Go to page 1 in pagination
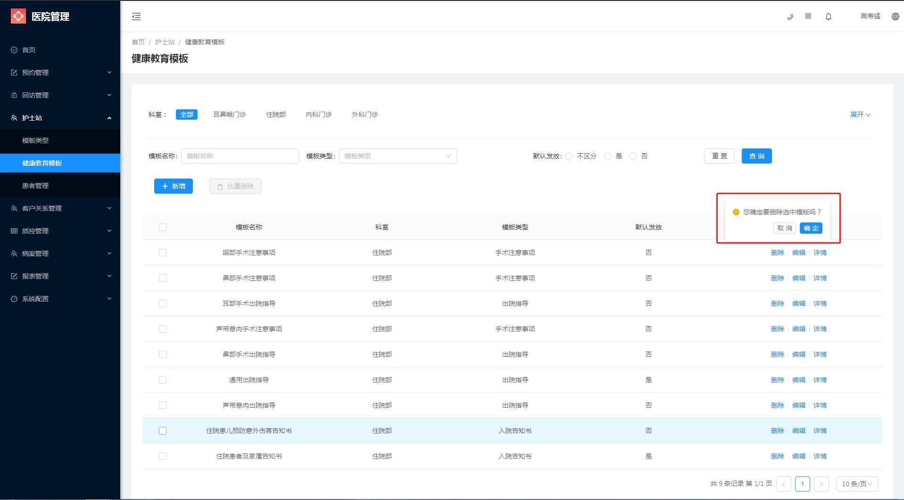Image resolution: width=904 pixels, height=500 pixels. coord(803,484)
